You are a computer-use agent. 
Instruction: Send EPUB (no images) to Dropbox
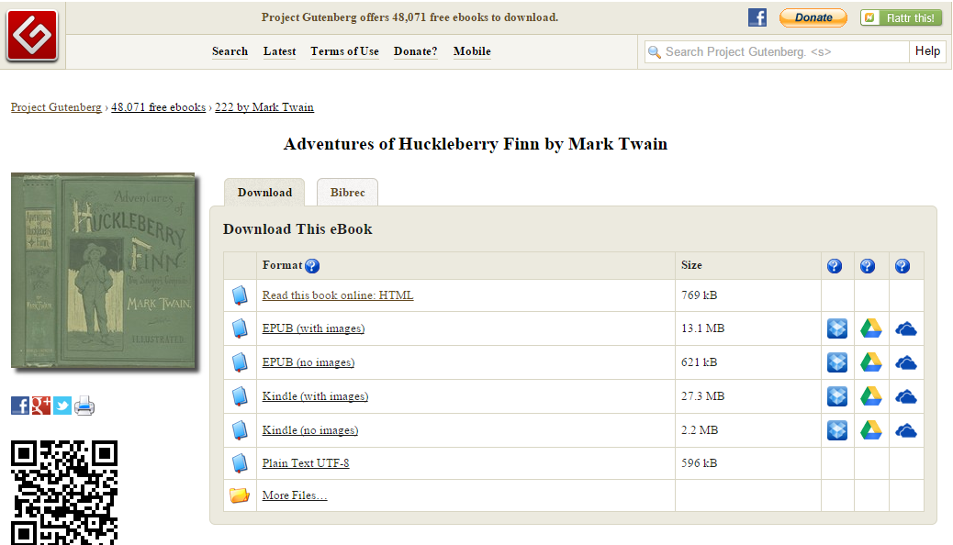tap(837, 362)
